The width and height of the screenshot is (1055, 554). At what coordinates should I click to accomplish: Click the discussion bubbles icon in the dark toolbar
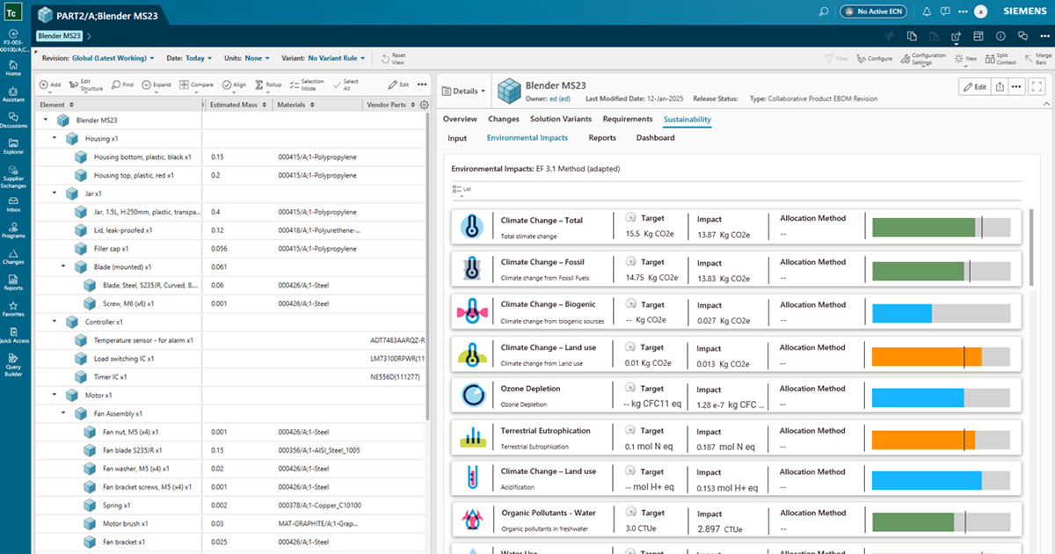tap(1022, 36)
